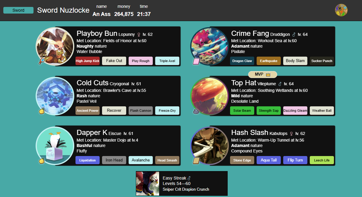
Task: Click Hash Slash's tan plate item icon
Action: [196, 161]
